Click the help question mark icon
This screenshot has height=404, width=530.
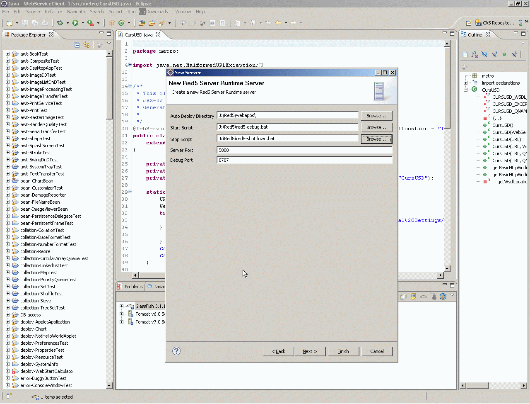pos(176,351)
